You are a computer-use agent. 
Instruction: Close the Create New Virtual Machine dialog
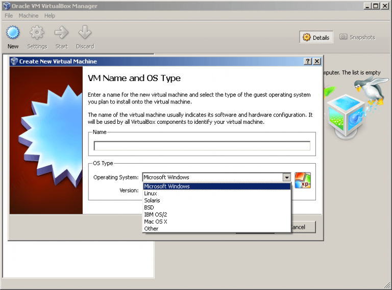[317, 61]
